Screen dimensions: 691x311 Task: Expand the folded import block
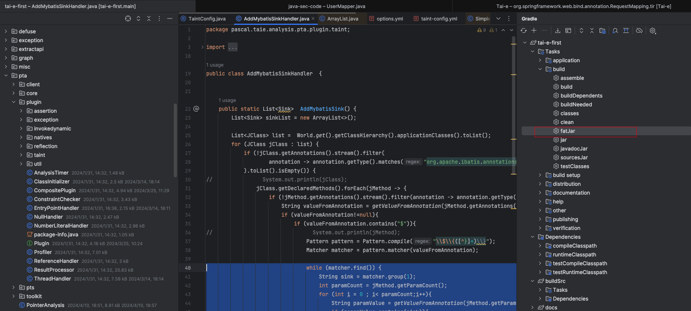(x=202, y=47)
